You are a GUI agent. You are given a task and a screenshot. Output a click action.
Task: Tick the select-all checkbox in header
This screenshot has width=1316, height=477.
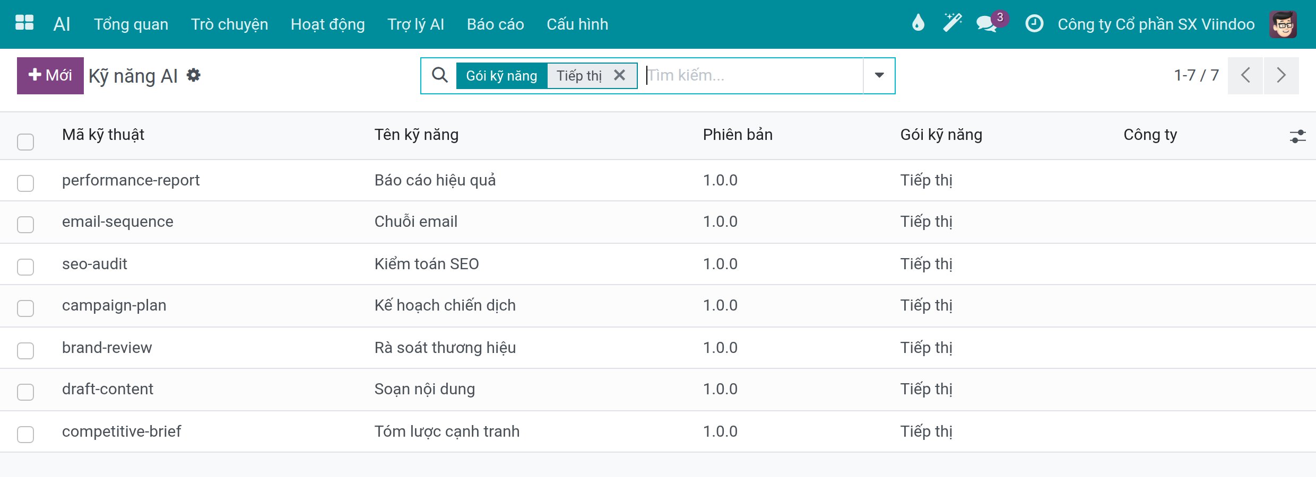pyautogui.click(x=25, y=142)
